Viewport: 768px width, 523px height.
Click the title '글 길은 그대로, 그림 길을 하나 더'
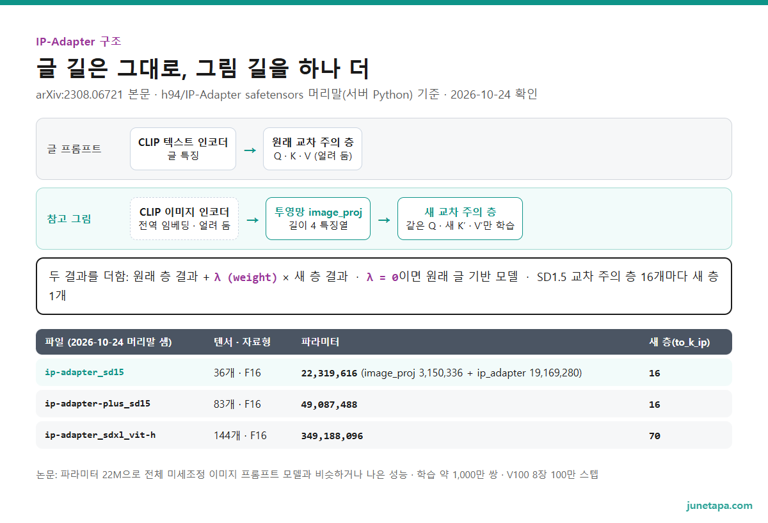pos(203,68)
